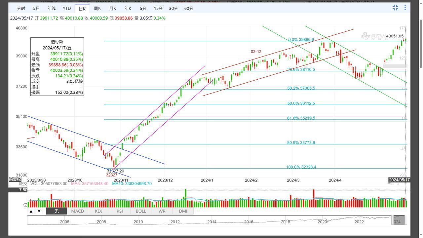
Task: Click 2006 on the history timeline
Action: coord(64,222)
